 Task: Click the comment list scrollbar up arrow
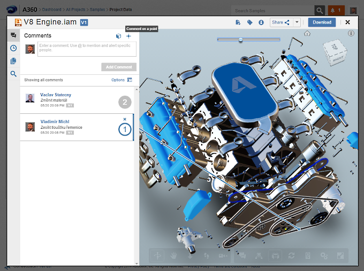(136, 89)
